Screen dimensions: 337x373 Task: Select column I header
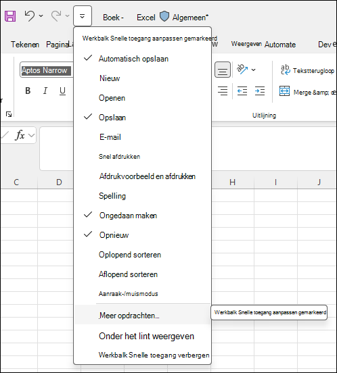(275, 182)
